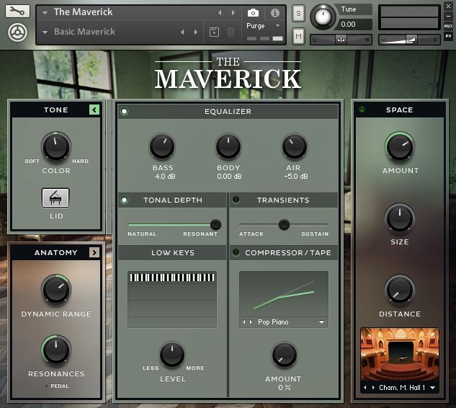The width and height of the screenshot is (456, 408).
Task: Click the ANATOMY panel header
Action: [x=56, y=252]
